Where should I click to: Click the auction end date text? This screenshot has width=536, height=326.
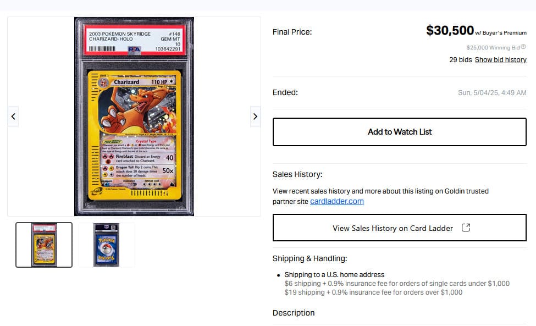(x=492, y=92)
